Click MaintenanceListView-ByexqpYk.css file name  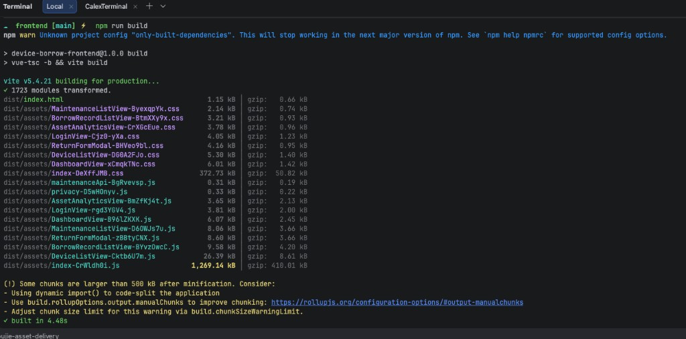(115, 109)
